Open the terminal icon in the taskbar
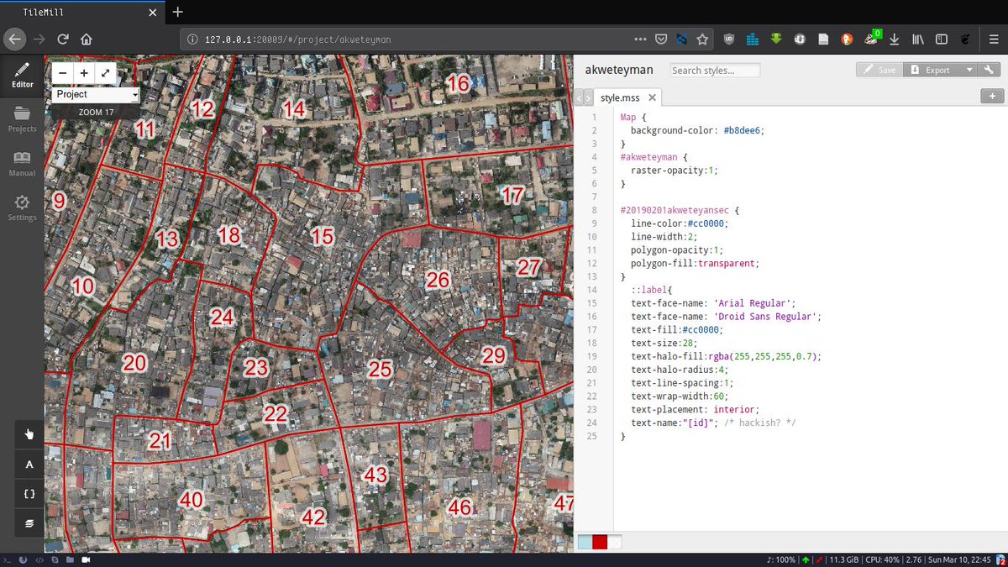 click(6, 559)
